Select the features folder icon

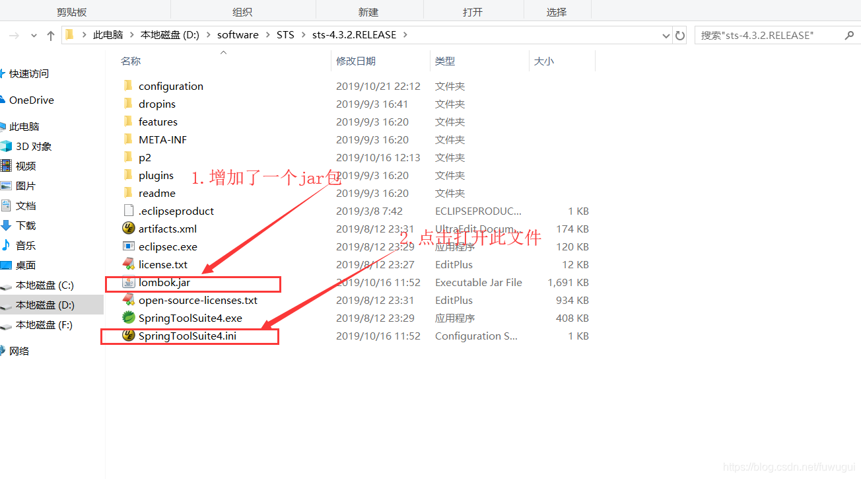(128, 122)
